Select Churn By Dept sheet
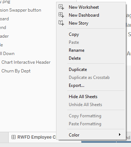This screenshot has width=131, height=147. tap(16, 71)
